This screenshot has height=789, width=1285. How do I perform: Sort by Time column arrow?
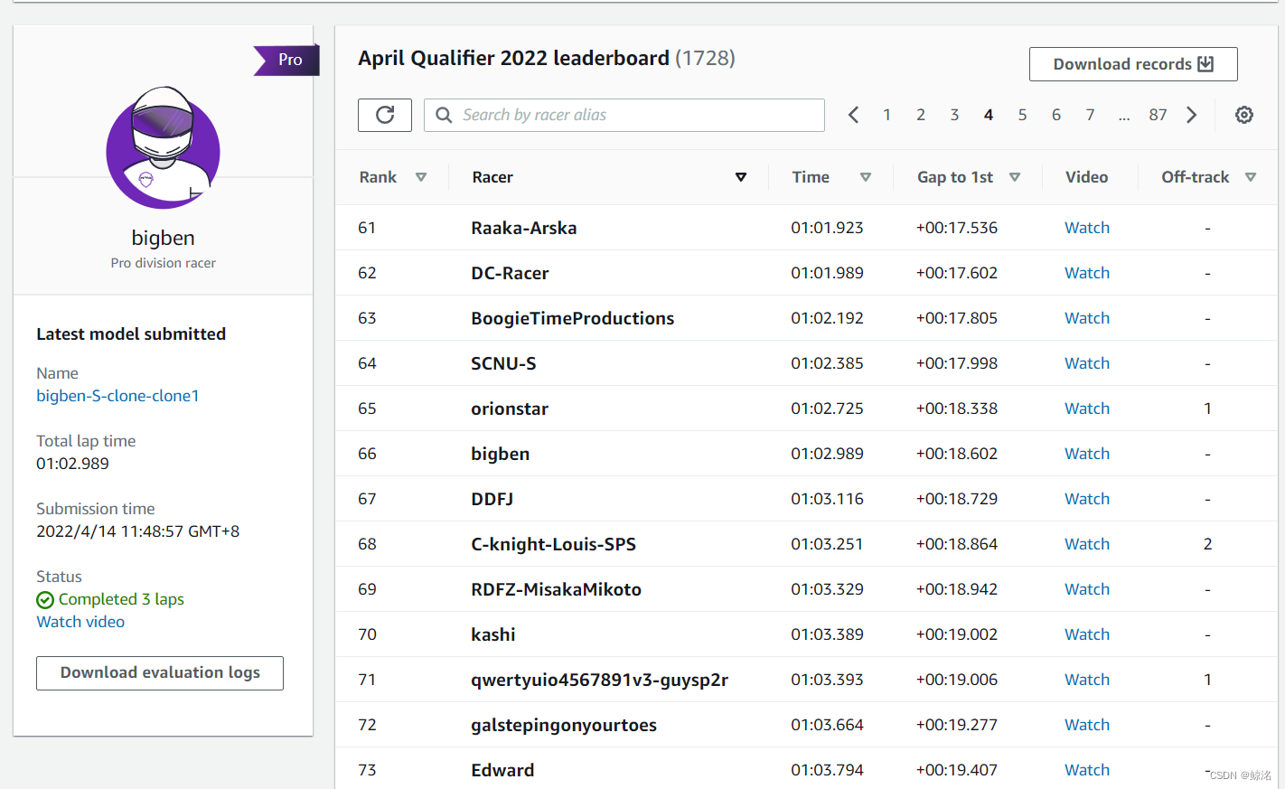point(866,177)
